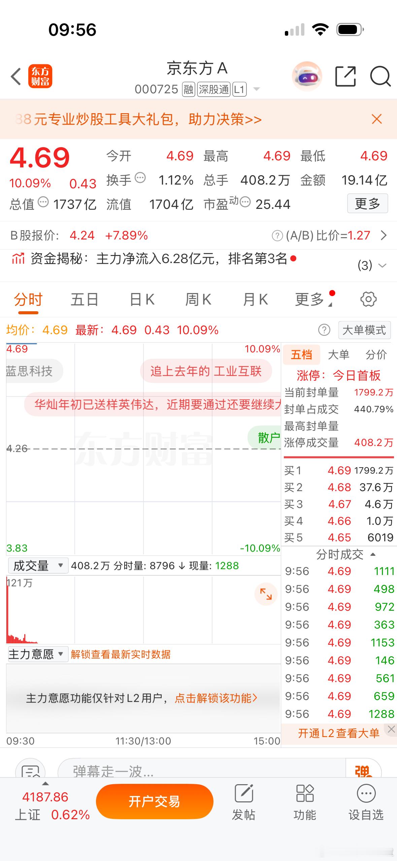Tap the info icon beside 换手
The image size is (397, 861).
140,178
